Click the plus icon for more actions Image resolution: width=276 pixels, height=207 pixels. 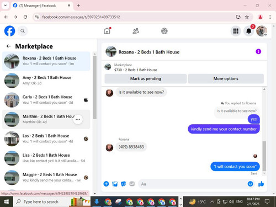pos(106,184)
